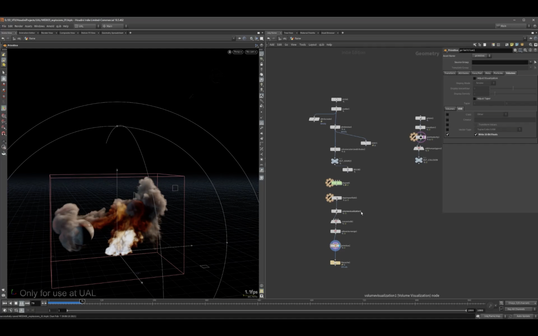Expand the UAL desktop selector dropdown
The width and height of the screenshot is (538, 336).
(x=86, y=26)
